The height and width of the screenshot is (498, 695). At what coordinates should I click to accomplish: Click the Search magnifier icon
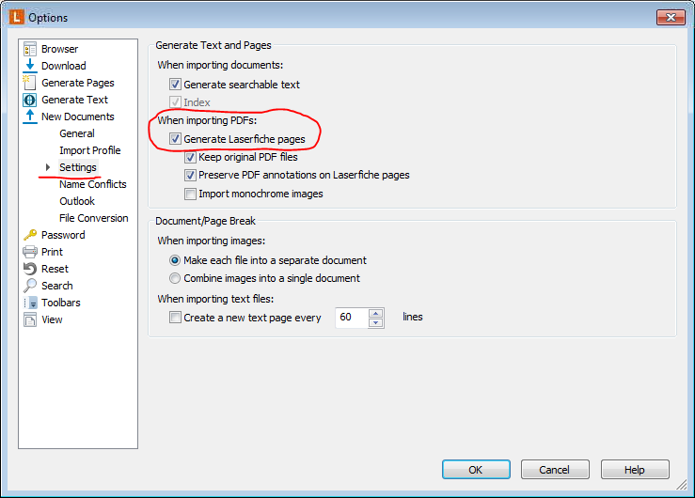click(x=30, y=286)
